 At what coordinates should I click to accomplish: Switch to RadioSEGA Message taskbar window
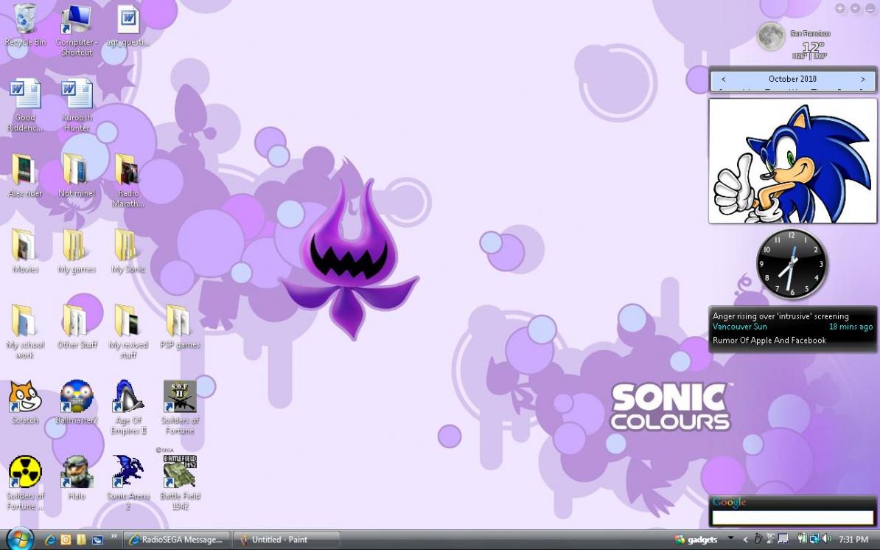[176, 540]
